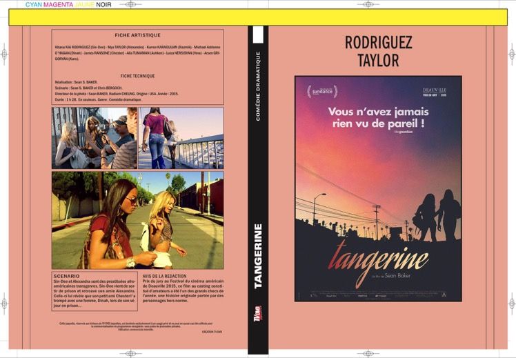This screenshot has width=516, height=358.
Task: Select the MAGENTA color label
Action: click(59, 5)
